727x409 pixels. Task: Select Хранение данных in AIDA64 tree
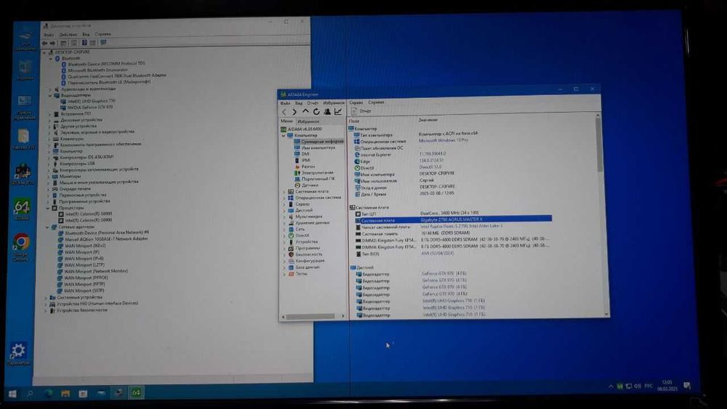(309, 223)
